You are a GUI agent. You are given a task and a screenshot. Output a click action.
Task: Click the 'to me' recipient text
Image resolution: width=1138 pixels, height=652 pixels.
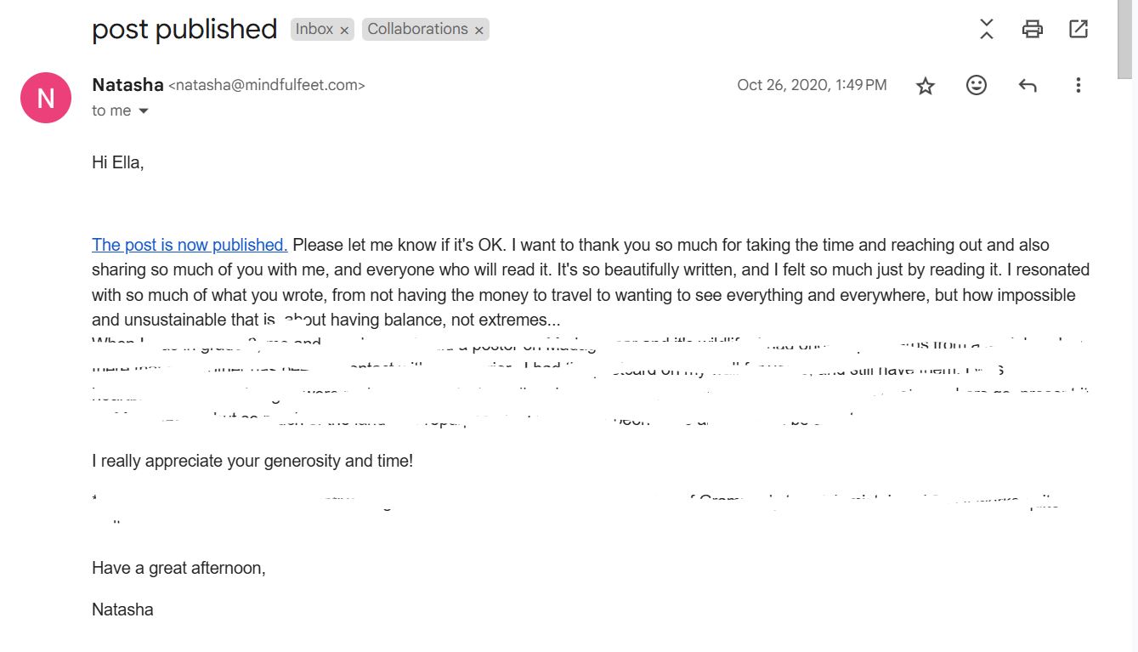coord(111,111)
